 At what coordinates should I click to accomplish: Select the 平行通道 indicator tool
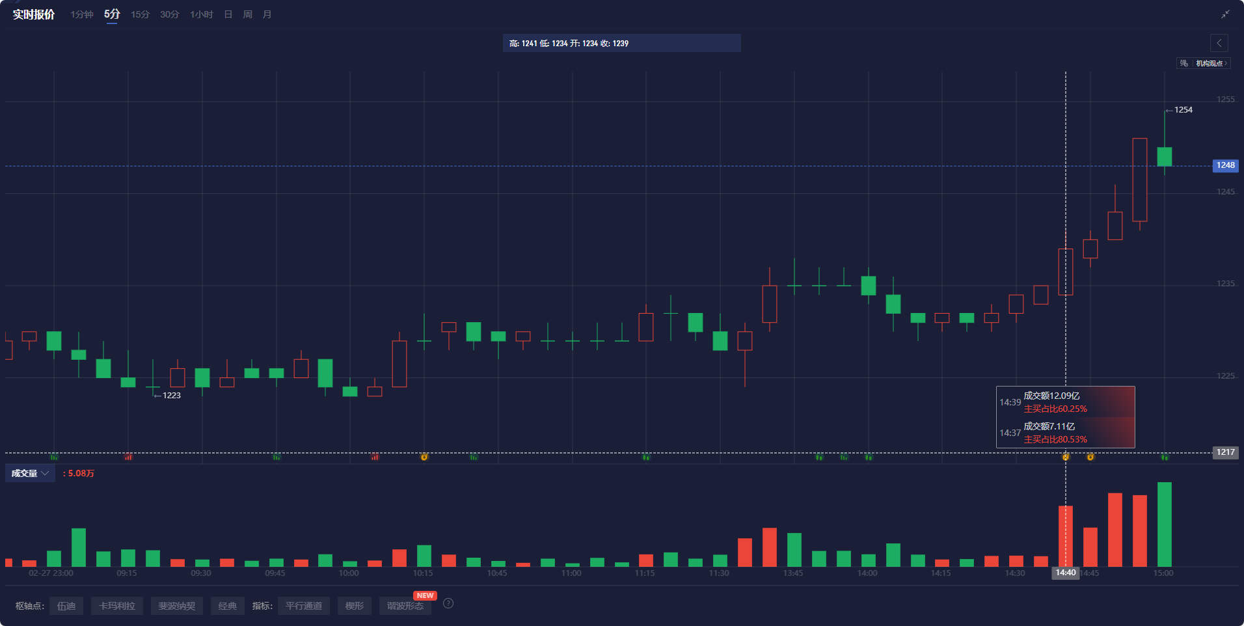click(303, 605)
